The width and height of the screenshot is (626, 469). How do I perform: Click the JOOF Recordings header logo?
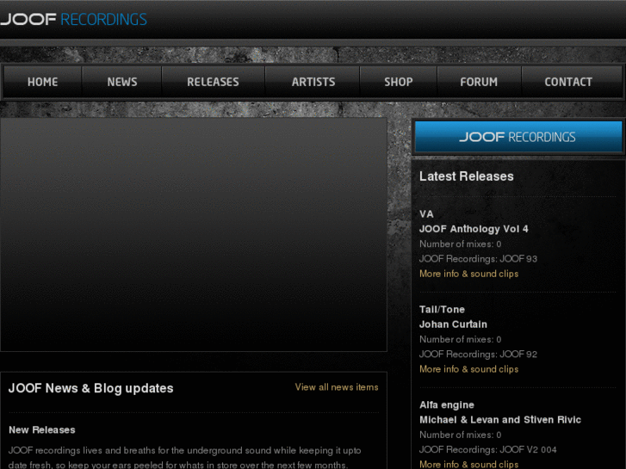pos(73,19)
